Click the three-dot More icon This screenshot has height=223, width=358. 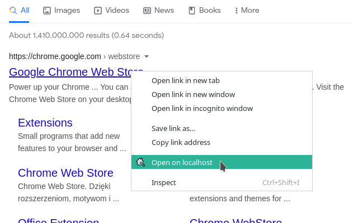(237, 11)
